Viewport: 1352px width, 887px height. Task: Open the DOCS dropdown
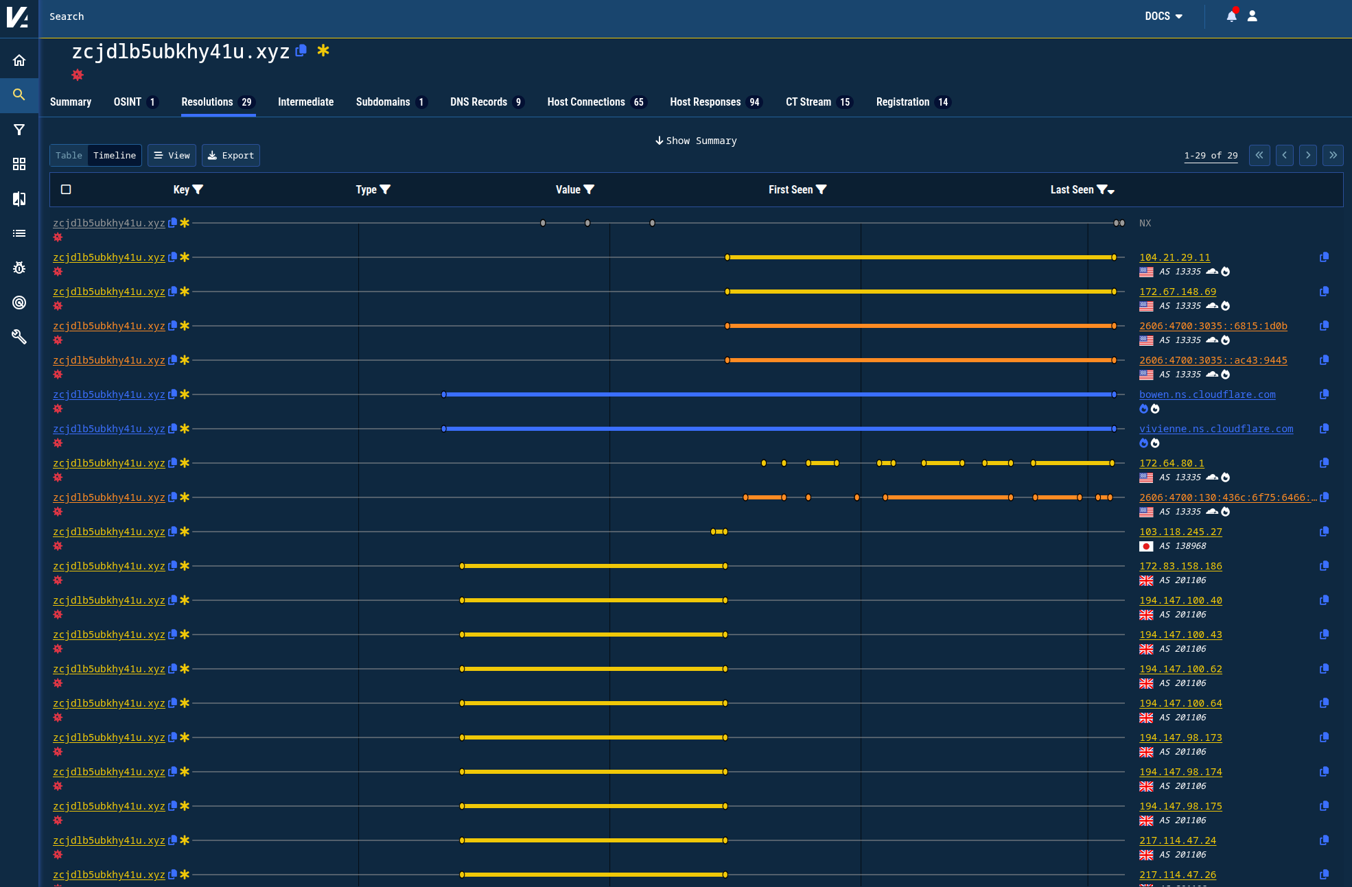pos(1163,16)
